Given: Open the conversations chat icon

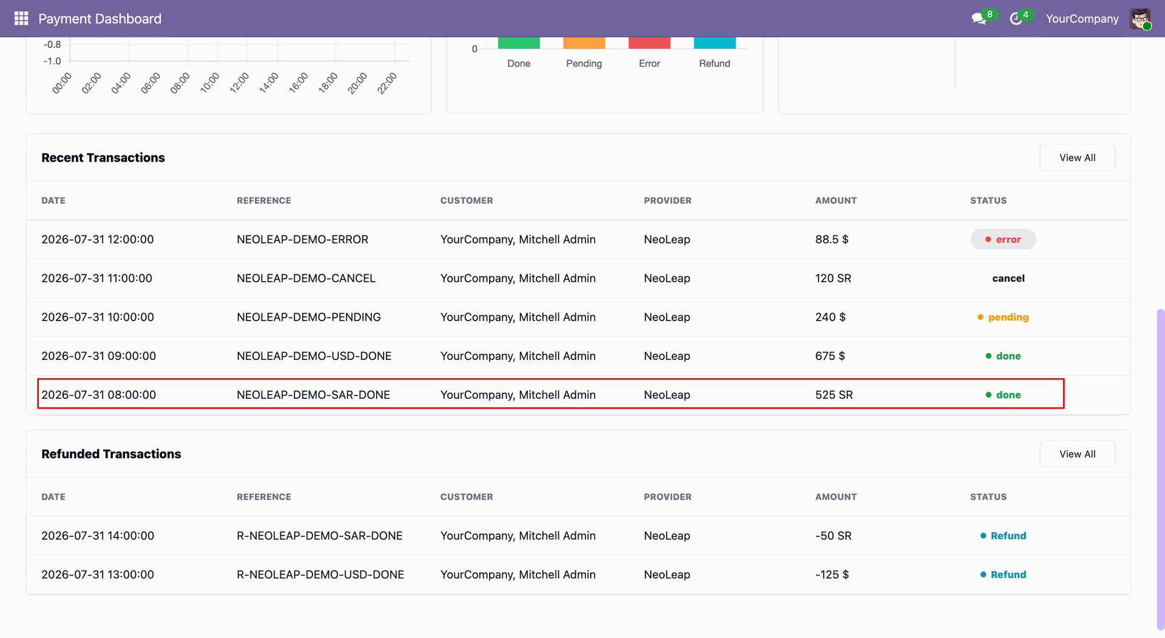Looking at the screenshot, I should (x=979, y=19).
